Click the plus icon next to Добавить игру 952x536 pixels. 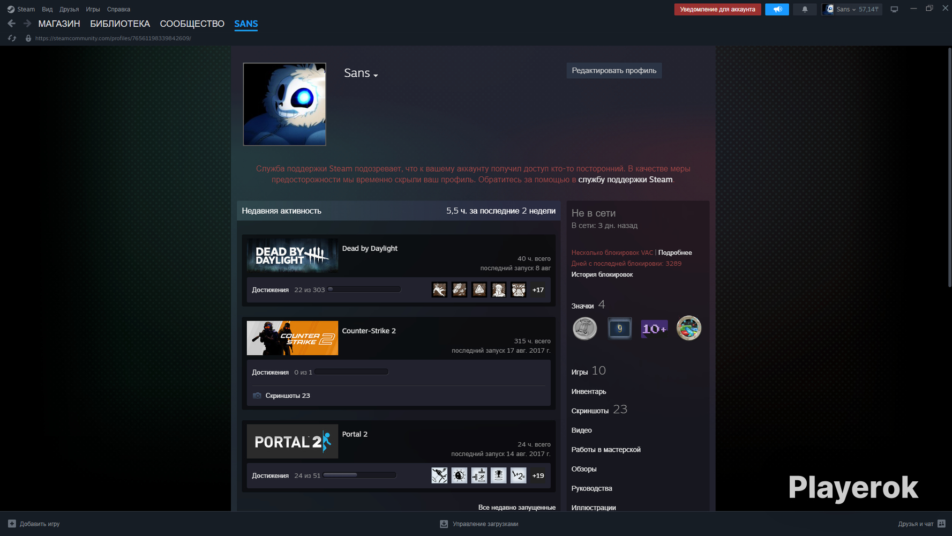pyautogui.click(x=12, y=524)
